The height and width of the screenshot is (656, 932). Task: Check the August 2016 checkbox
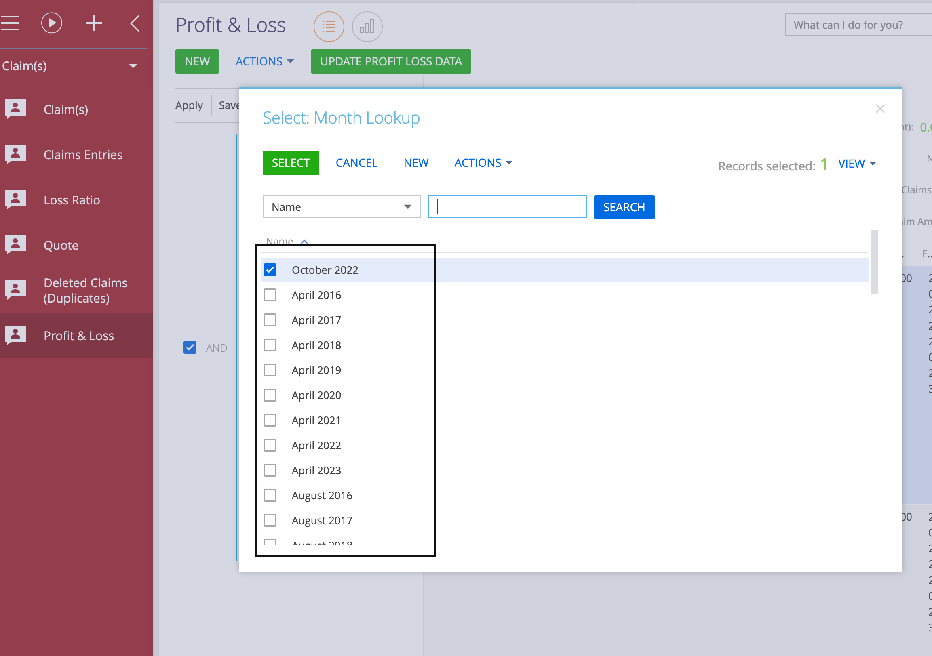click(270, 495)
